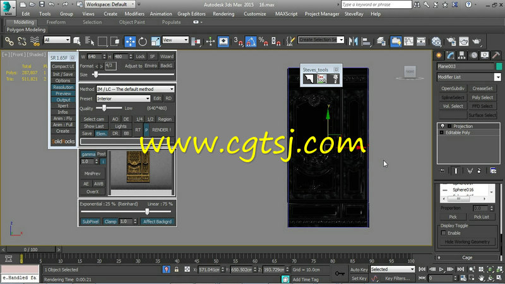Click the Align tool icon
Viewport: 505px width, 284px height.
[366, 41]
